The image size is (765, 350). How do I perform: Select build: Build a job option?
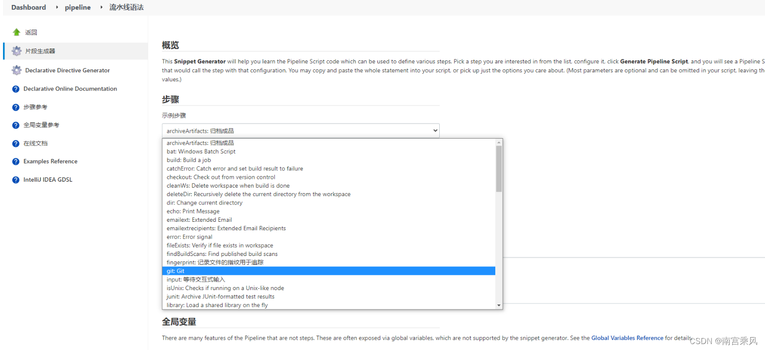[x=329, y=160]
